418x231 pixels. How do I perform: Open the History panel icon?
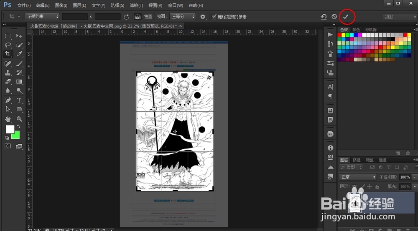[x=330, y=44]
